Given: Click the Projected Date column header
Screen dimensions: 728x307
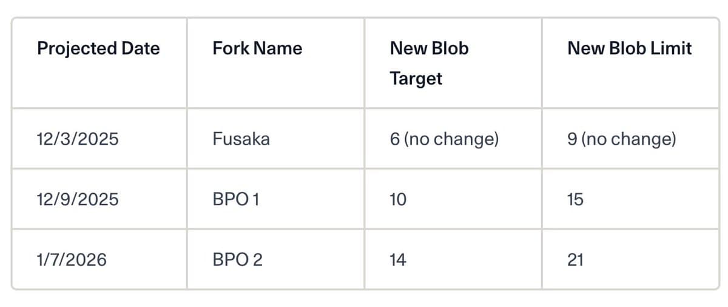Looking at the screenshot, I should 98,48.
